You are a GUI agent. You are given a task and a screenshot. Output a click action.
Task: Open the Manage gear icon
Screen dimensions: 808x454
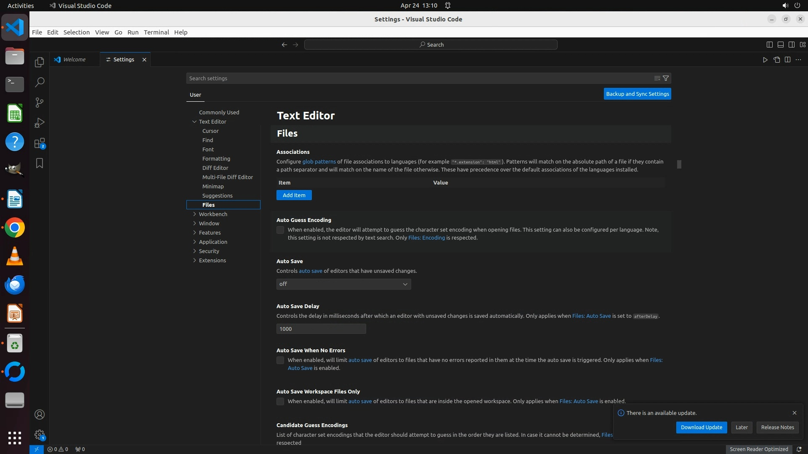tap(40, 434)
